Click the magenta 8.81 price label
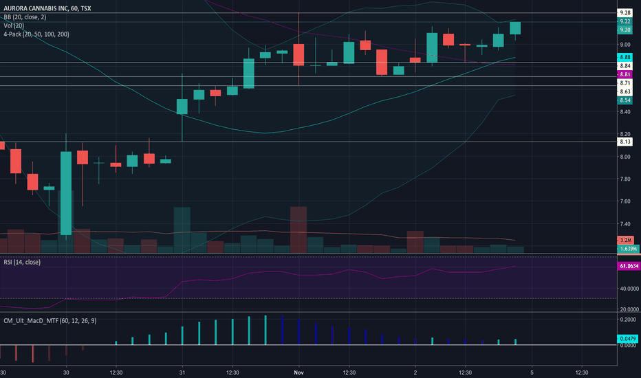 point(624,74)
